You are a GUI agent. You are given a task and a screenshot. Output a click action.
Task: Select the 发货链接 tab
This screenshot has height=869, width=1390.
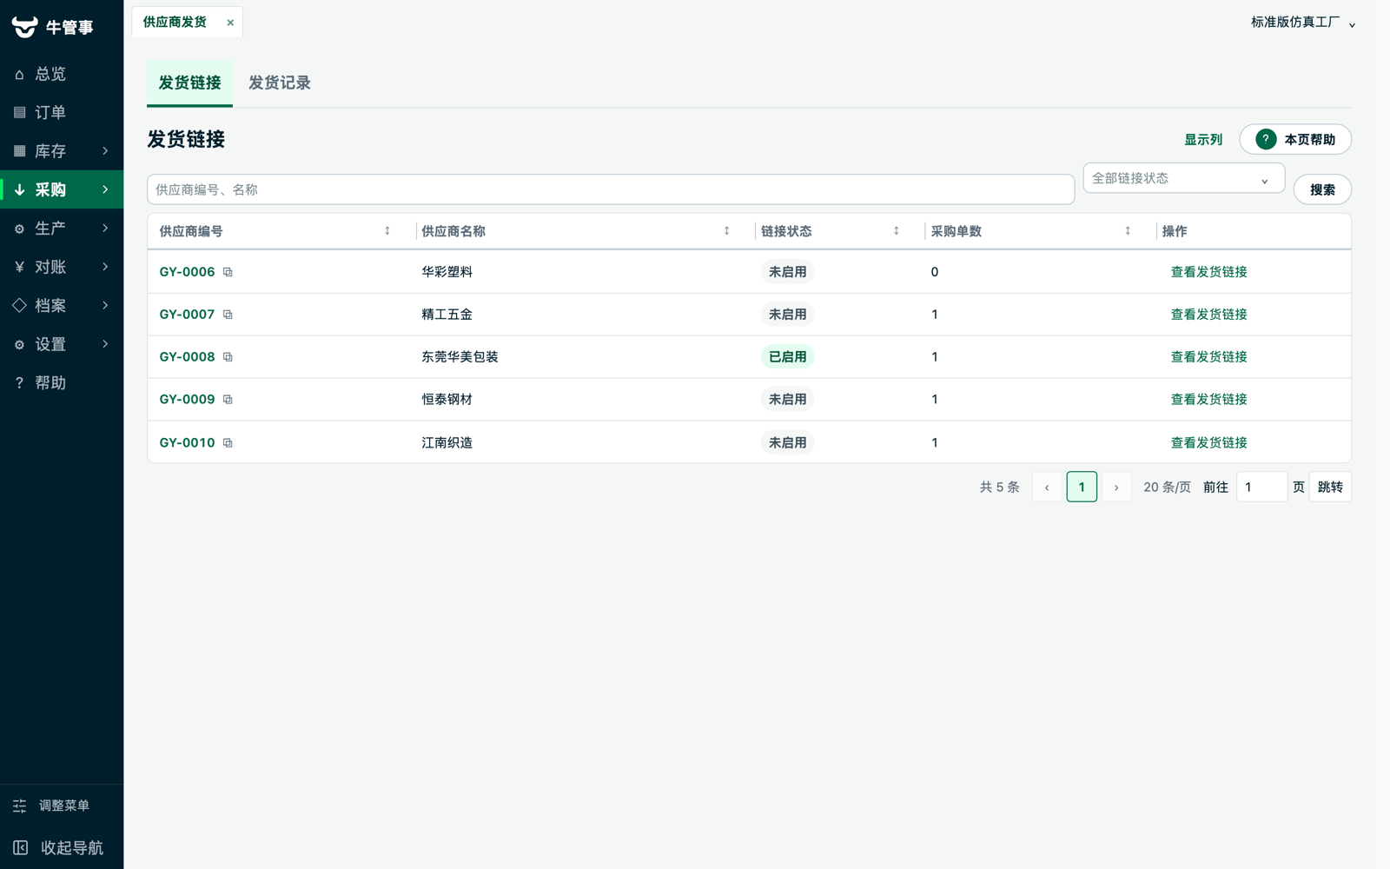pos(189,83)
